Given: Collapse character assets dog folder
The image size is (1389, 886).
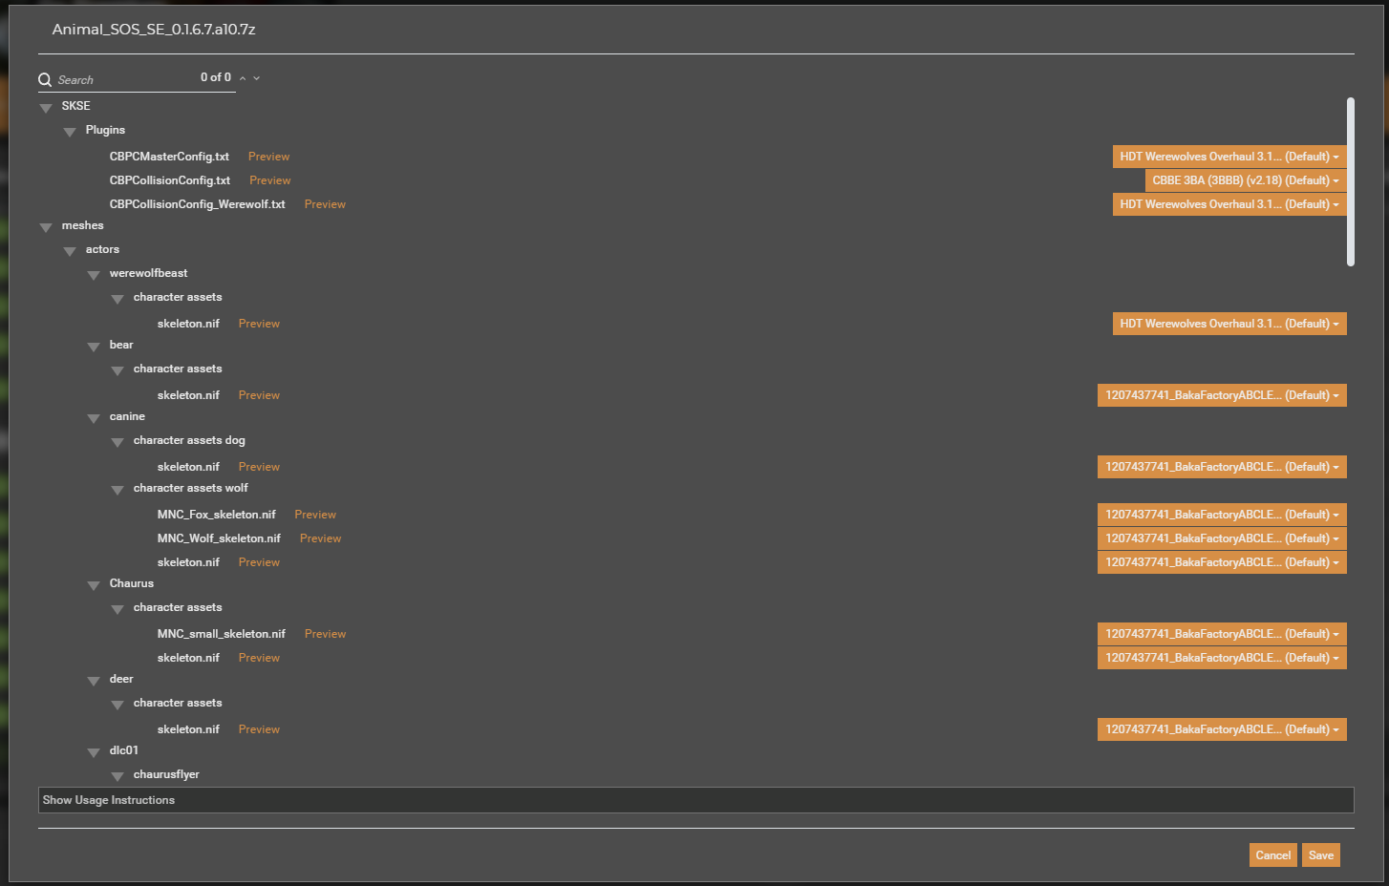Looking at the screenshot, I should click(118, 442).
